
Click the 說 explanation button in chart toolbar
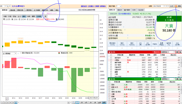[x=45, y=16]
